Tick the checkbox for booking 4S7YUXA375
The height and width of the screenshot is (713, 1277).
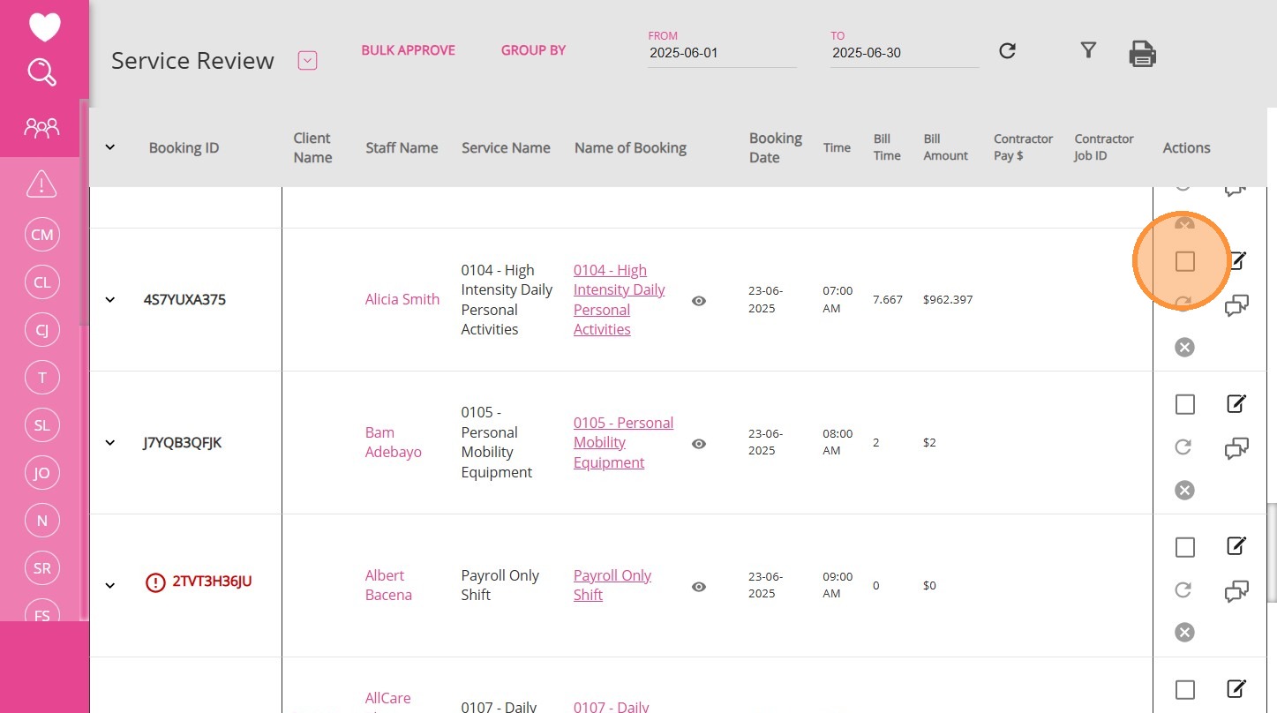click(1184, 261)
